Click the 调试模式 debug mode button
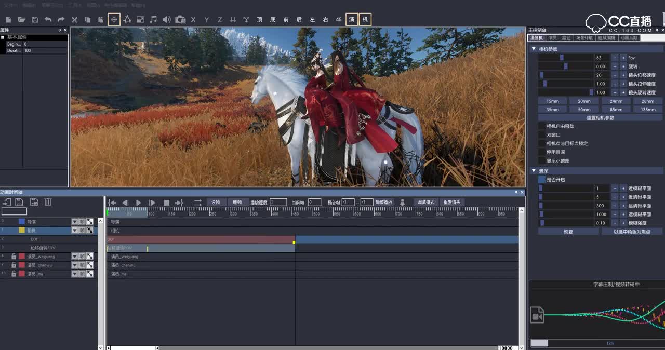Screen dimensions: 665x350 tap(426, 202)
